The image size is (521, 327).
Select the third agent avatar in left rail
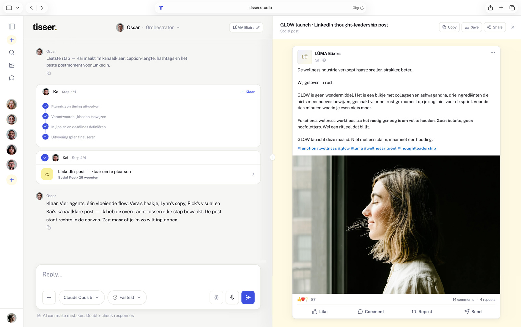(12, 135)
